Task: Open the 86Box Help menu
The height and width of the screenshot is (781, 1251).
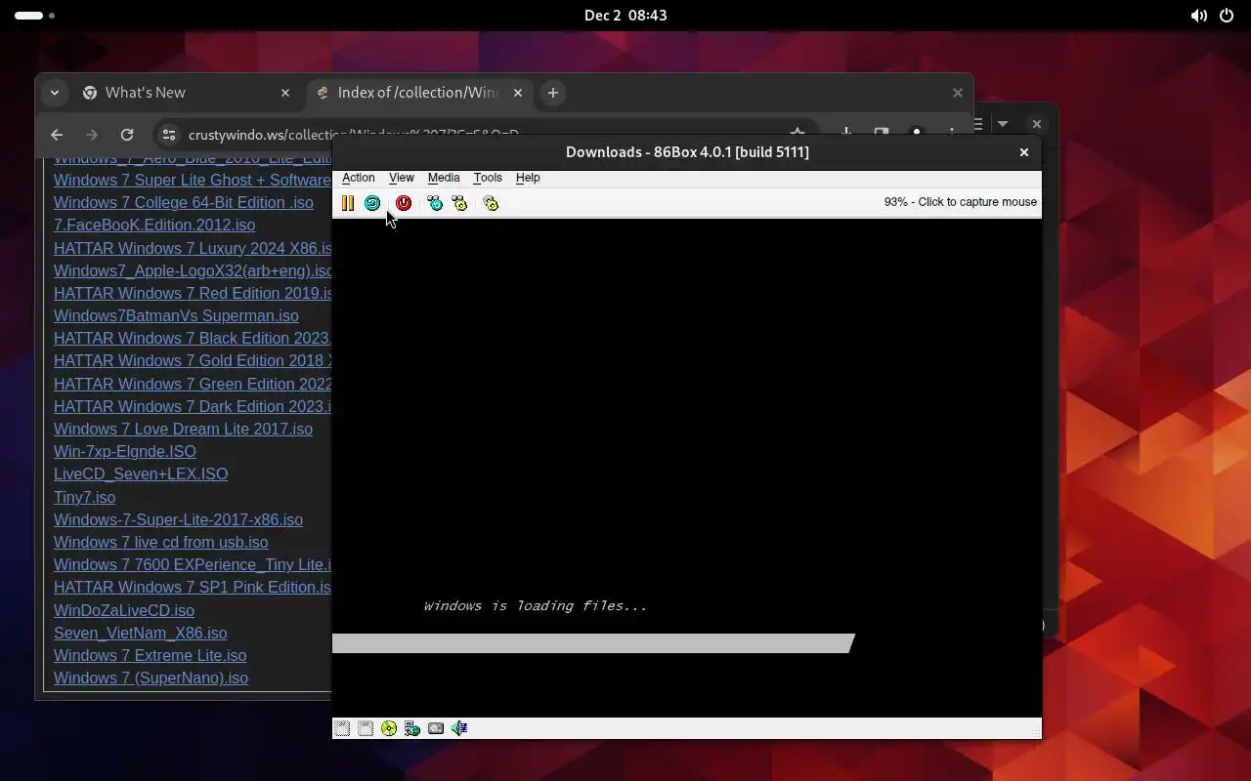Action: tap(528, 178)
